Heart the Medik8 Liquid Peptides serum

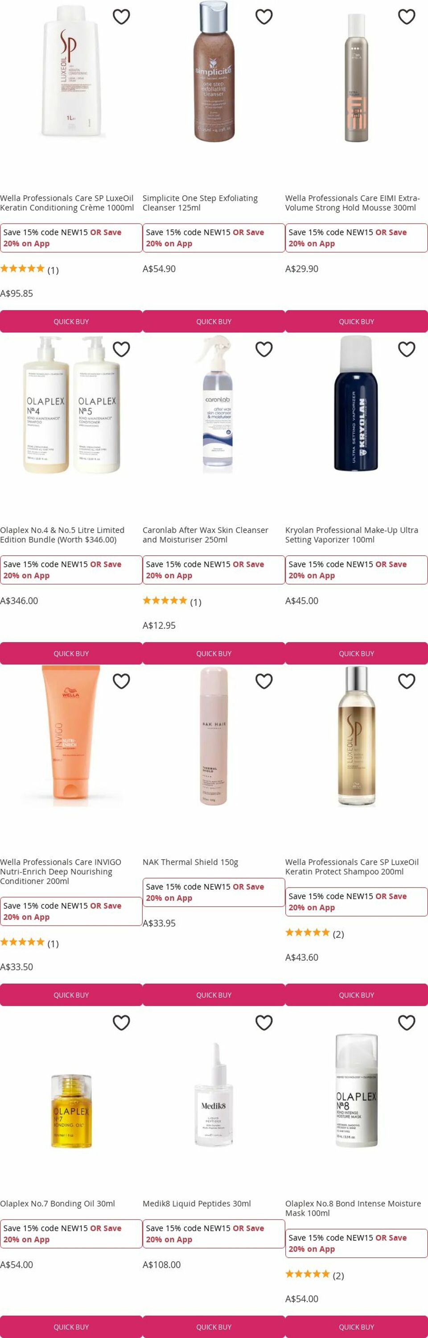click(264, 1022)
